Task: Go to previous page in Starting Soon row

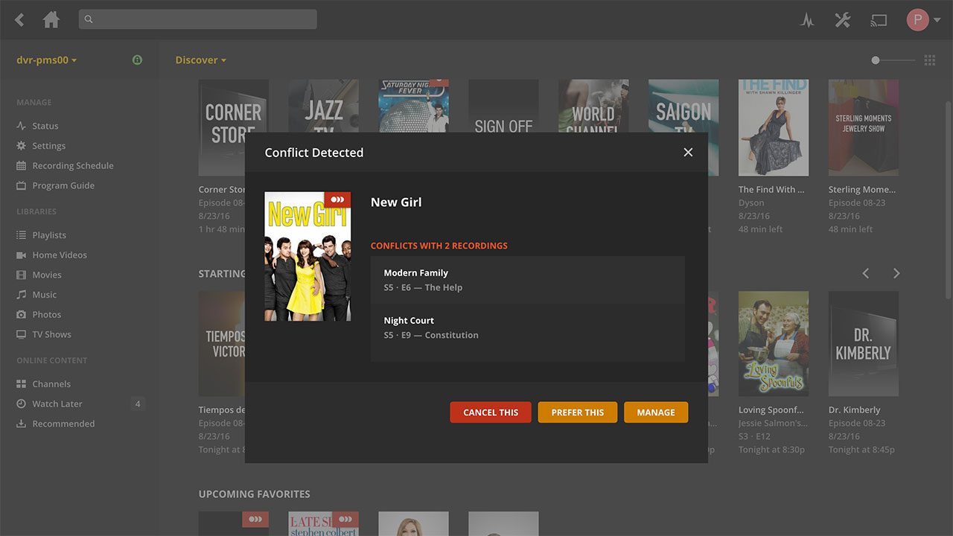Action: click(x=865, y=273)
